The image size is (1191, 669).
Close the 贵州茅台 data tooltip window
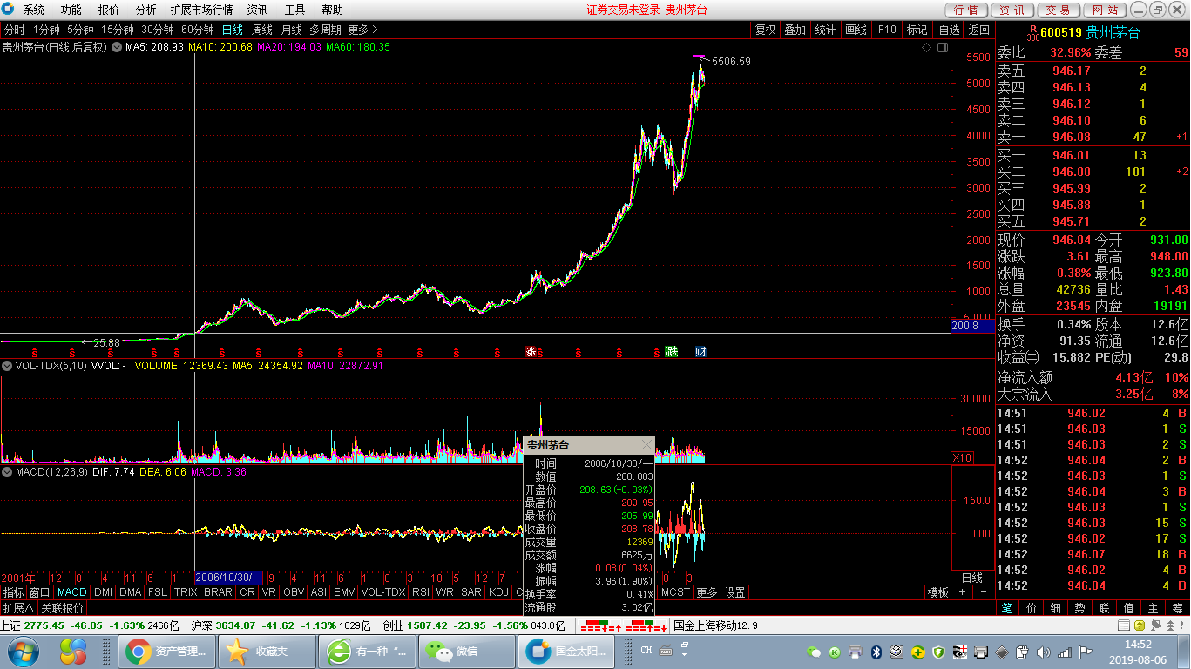646,445
